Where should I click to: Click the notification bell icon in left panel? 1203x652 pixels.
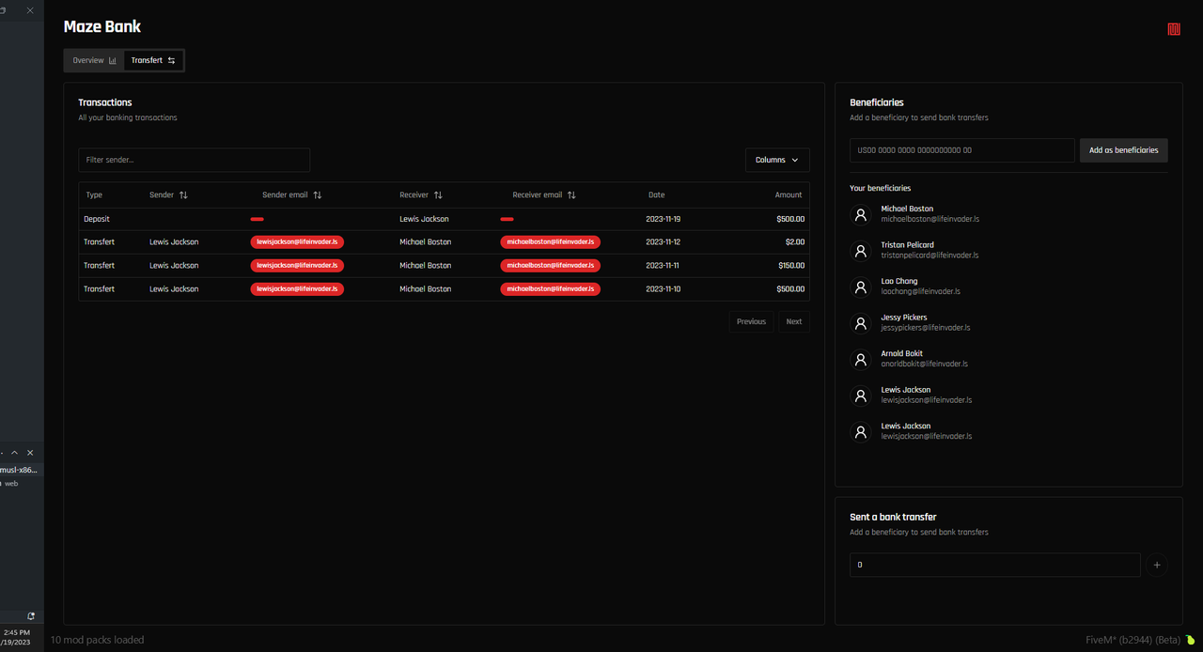(31, 616)
